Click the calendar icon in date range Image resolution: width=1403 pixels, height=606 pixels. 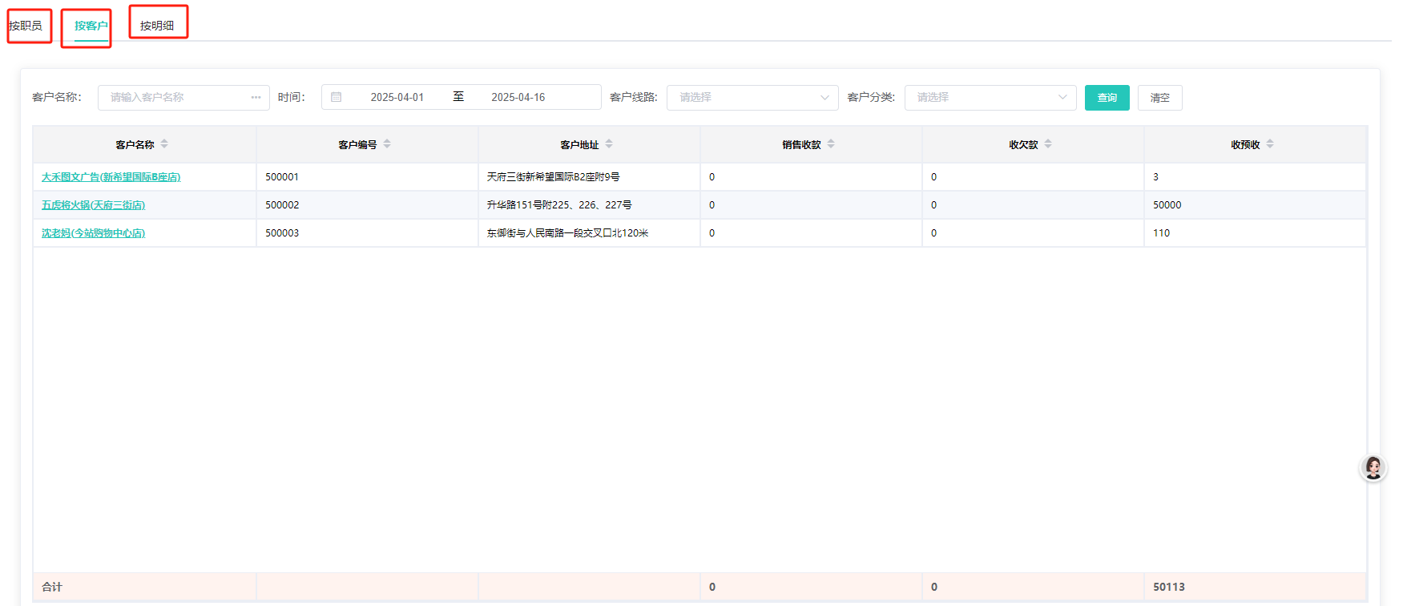[337, 97]
